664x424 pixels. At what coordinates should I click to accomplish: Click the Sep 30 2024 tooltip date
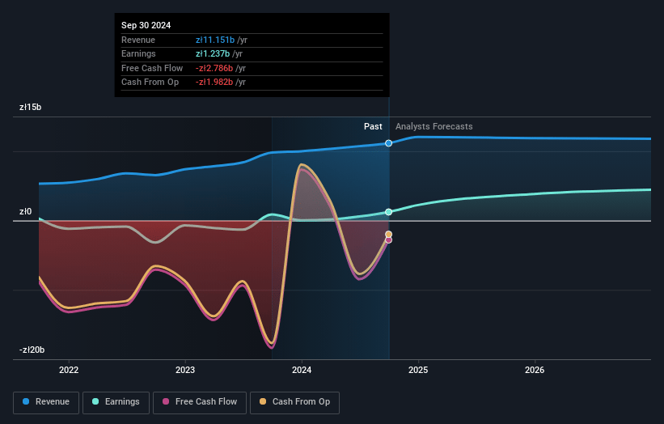click(x=146, y=25)
